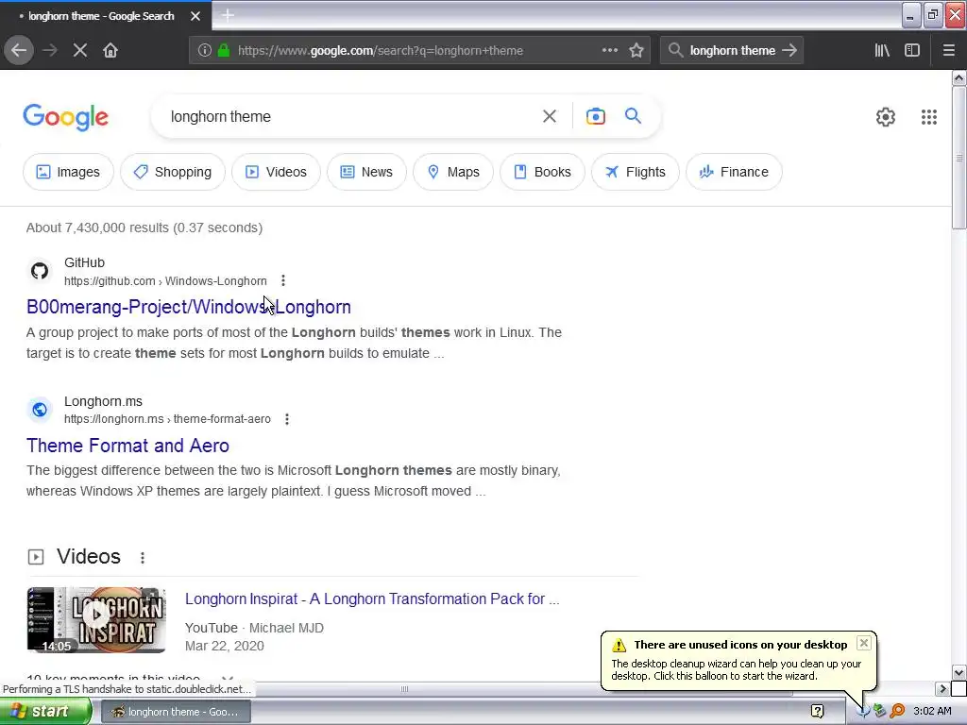Open the B00merang-Project/Windows-Longhorn link
This screenshot has width=967, height=725.
click(189, 307)
